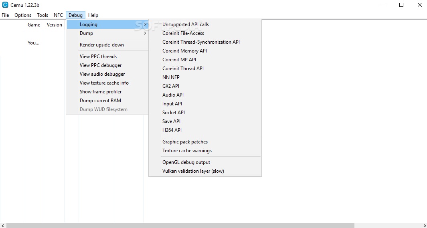Toggle Render upside-down option
427x228 pixels.
click(102, 45)
